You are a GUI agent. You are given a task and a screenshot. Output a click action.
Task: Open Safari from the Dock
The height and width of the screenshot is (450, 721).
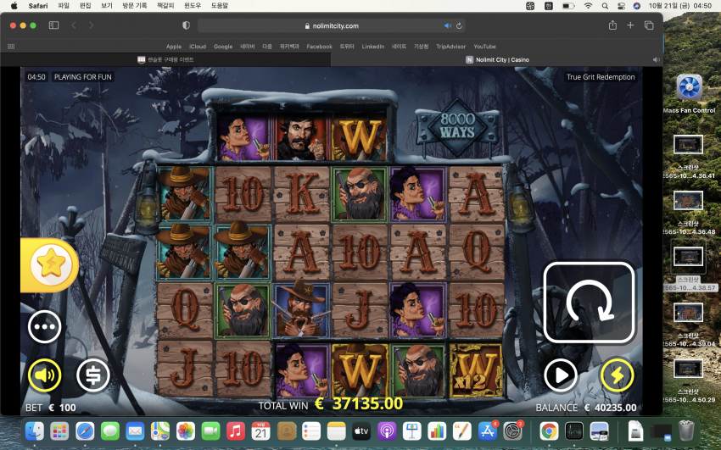click(x=85, y=431)
